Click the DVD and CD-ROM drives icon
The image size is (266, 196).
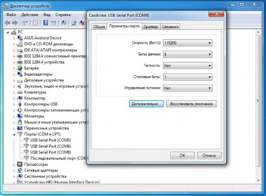pyautogui.click(x=20, y=44)
